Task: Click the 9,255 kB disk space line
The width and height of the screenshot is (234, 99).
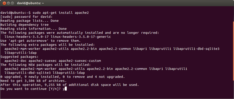Action: pyautogui.click(x=70, y=85)
